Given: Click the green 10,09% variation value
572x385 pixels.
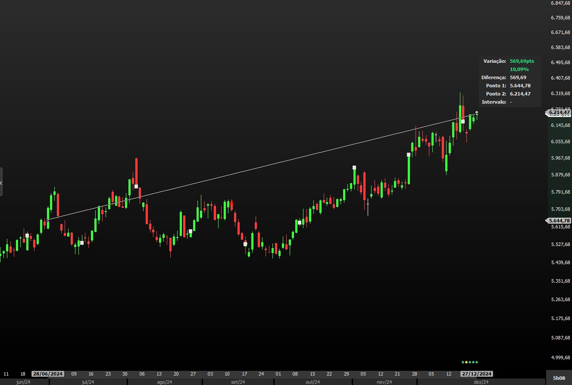Looking at the screenshot, I should (x=519, y=69).
